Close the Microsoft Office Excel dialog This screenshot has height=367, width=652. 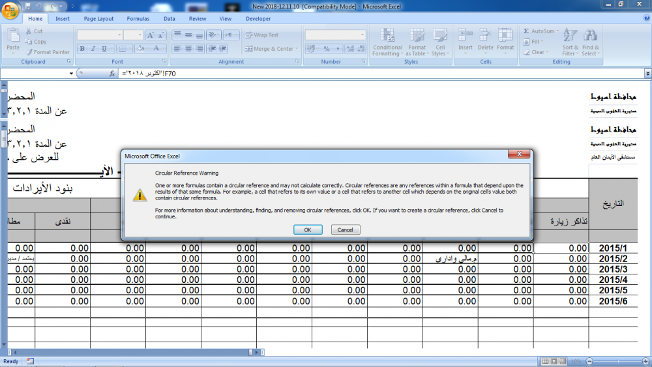pyautogui.click(x=519, y=154)
